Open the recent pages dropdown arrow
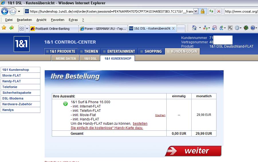The width and height of the screenshot is (258, 162). tap(19, 11)
